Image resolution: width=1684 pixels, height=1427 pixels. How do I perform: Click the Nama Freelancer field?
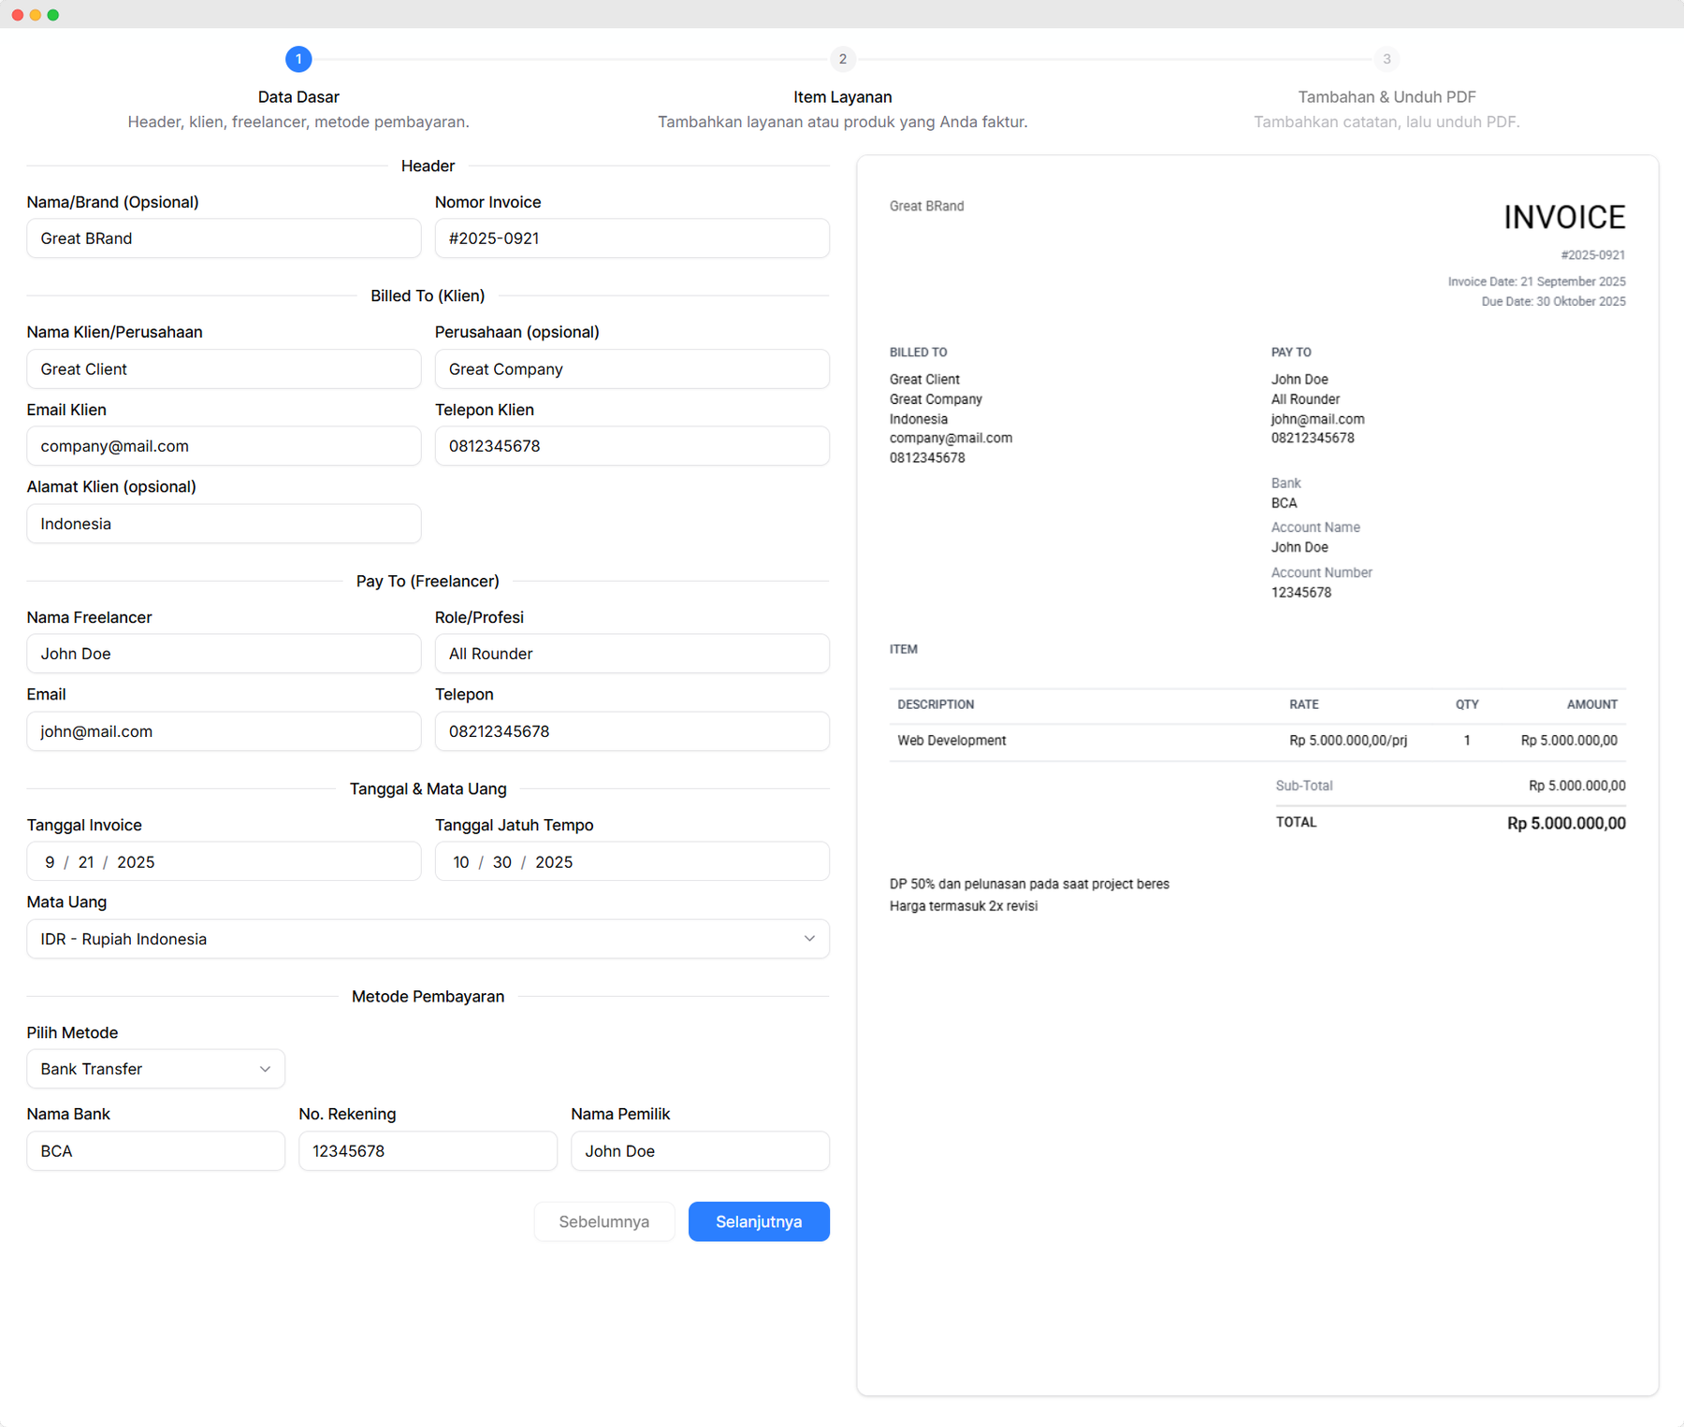pyautogui.click(x=223, y=653)
